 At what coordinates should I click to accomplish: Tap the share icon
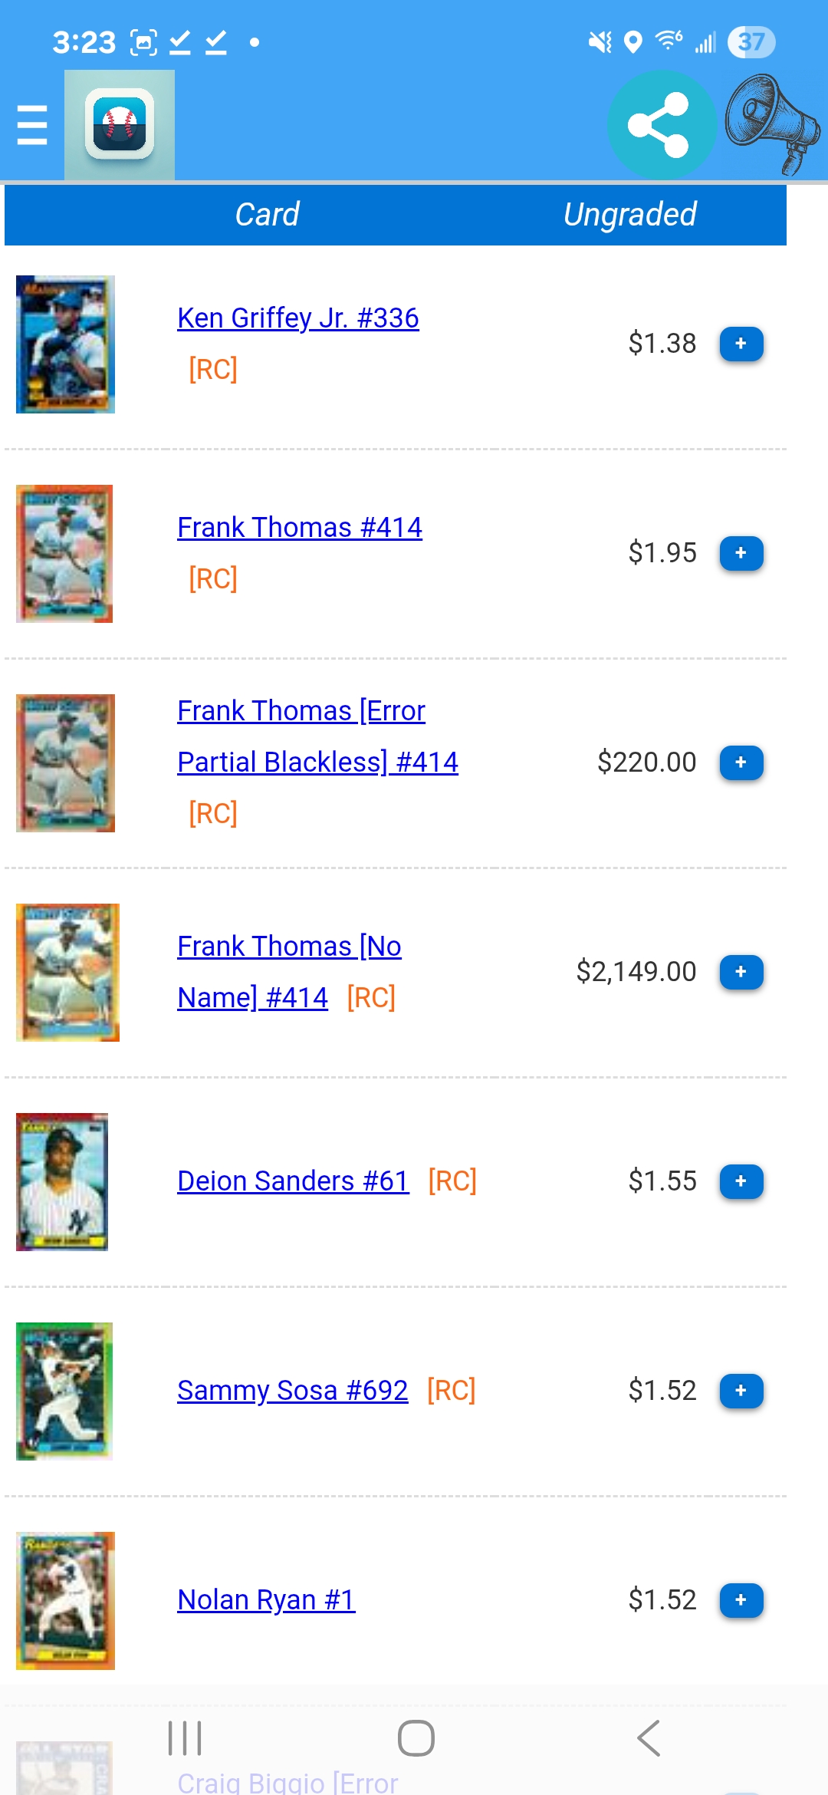tap(659, 125)
